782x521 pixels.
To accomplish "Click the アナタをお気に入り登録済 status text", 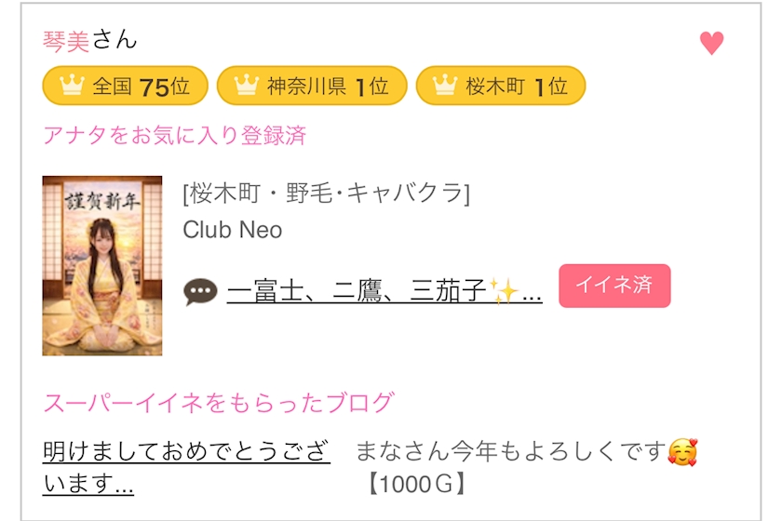I will click(x=174, y=136).
